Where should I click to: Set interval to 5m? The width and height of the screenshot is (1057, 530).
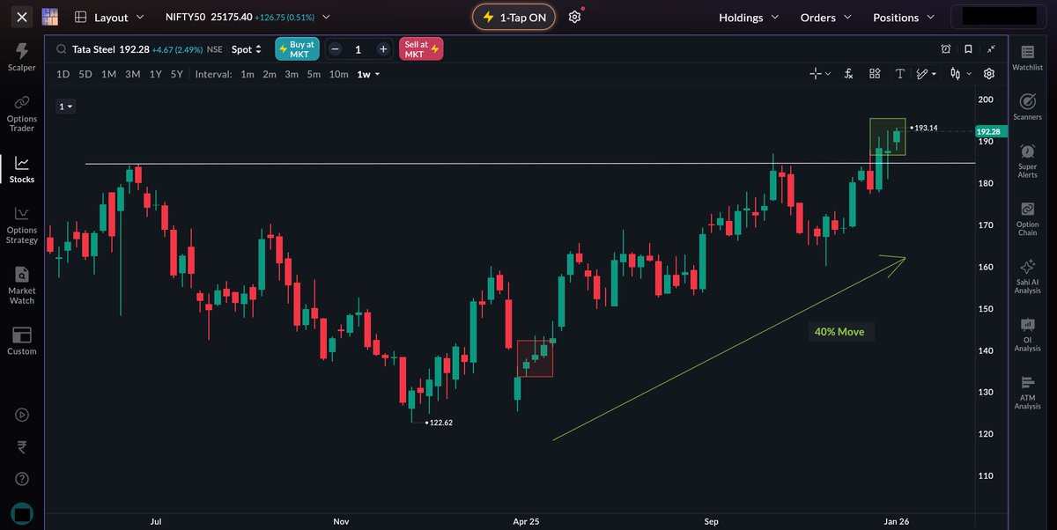(x=314, y=74)
